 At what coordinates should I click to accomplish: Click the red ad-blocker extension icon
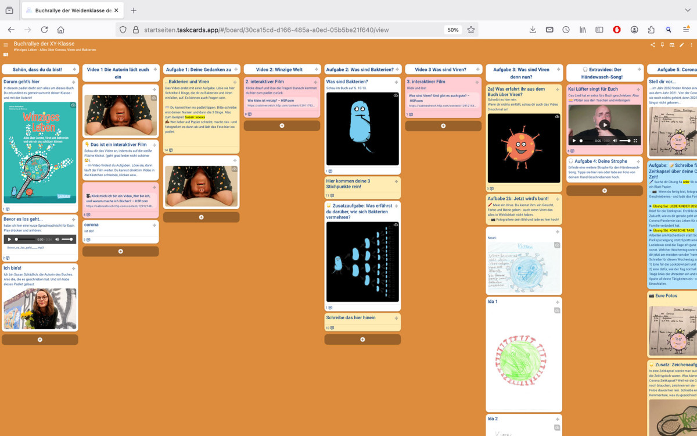click(617, 30)
